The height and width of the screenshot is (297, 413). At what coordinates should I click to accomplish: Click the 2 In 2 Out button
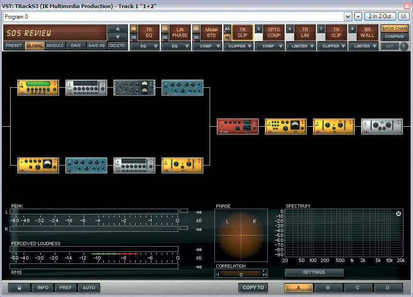tap(380, 17)
